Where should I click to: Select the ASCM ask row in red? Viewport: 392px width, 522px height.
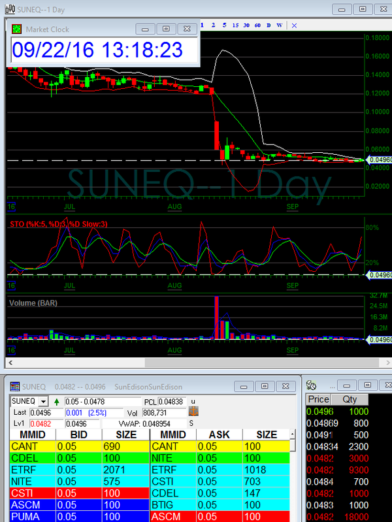[x=220, y=516]
